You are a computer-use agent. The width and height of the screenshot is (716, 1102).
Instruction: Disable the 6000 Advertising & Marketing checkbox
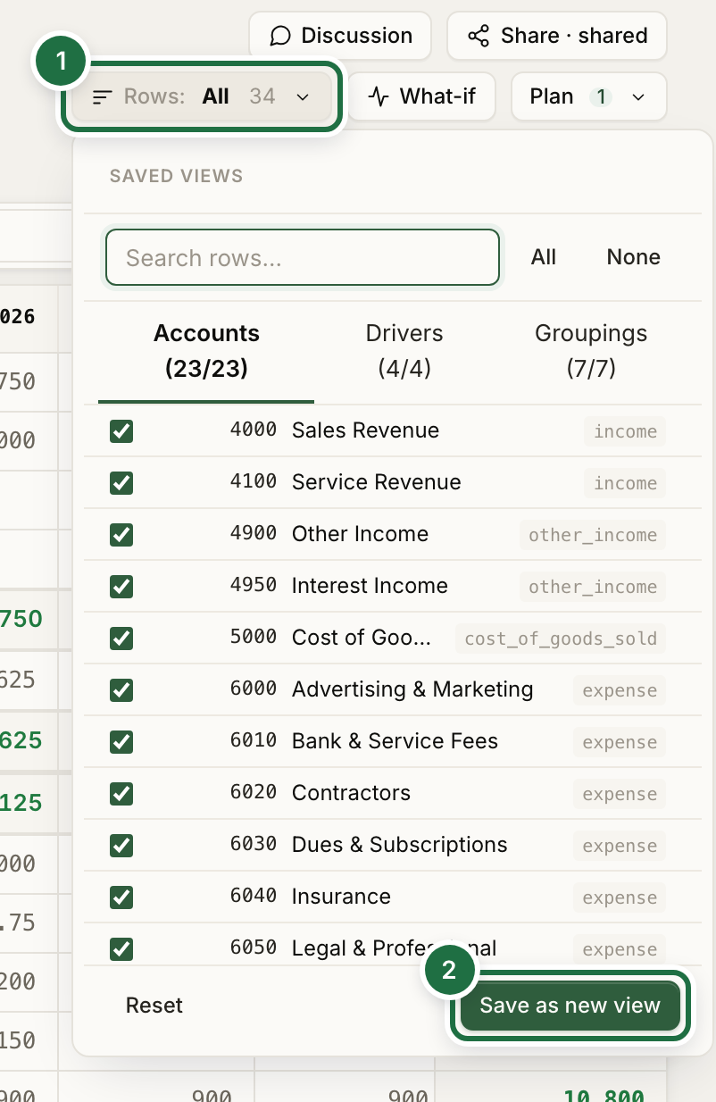pyautogui.click(x=121, y=690)
